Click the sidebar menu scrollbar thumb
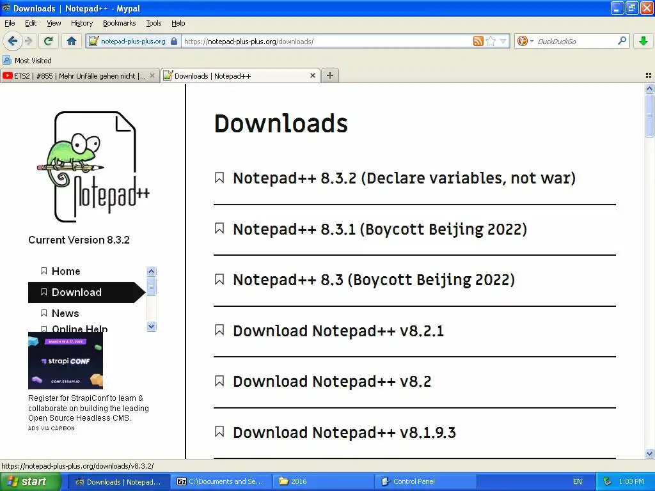 pyautogui.click(x=151, y=286)
